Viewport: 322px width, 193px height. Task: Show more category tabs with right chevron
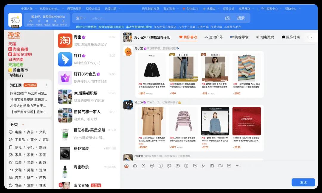(x=311, y=37)
